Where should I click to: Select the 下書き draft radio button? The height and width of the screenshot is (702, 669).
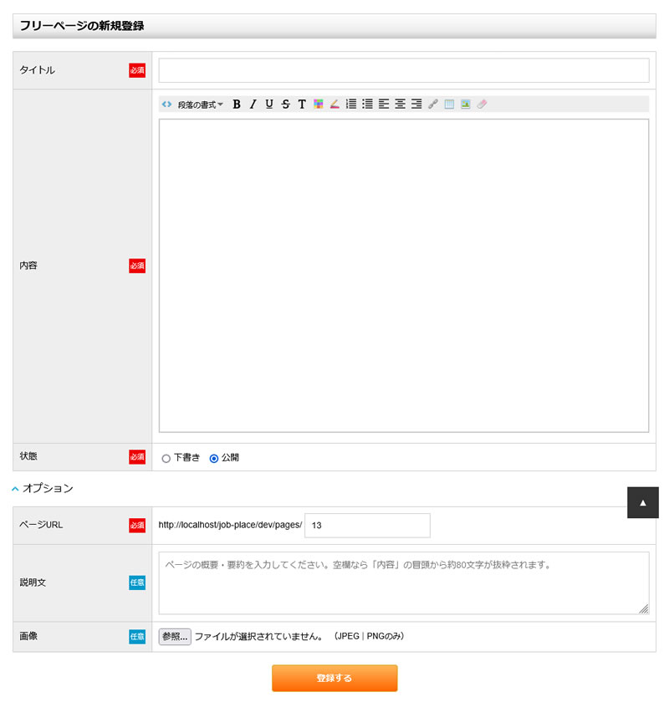(166, 458)
